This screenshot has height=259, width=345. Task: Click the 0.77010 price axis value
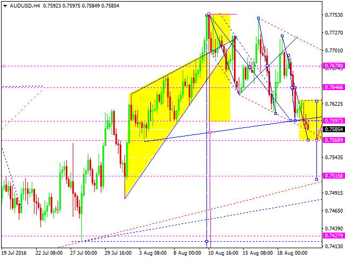point(334,51)
